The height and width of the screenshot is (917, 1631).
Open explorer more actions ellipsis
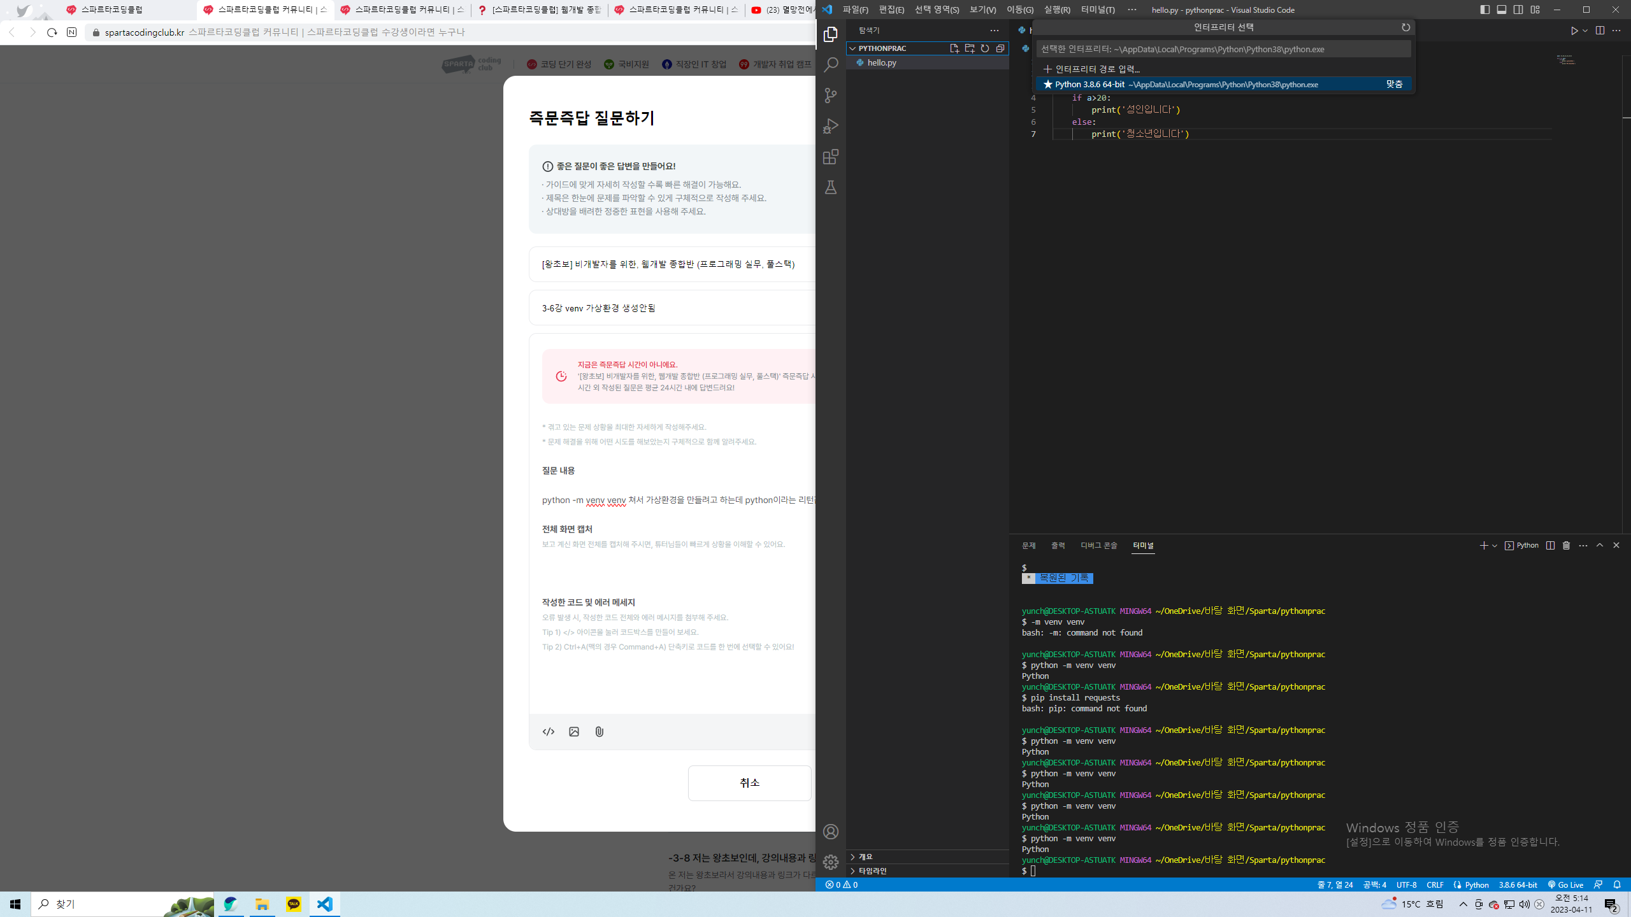pos(995,31)
